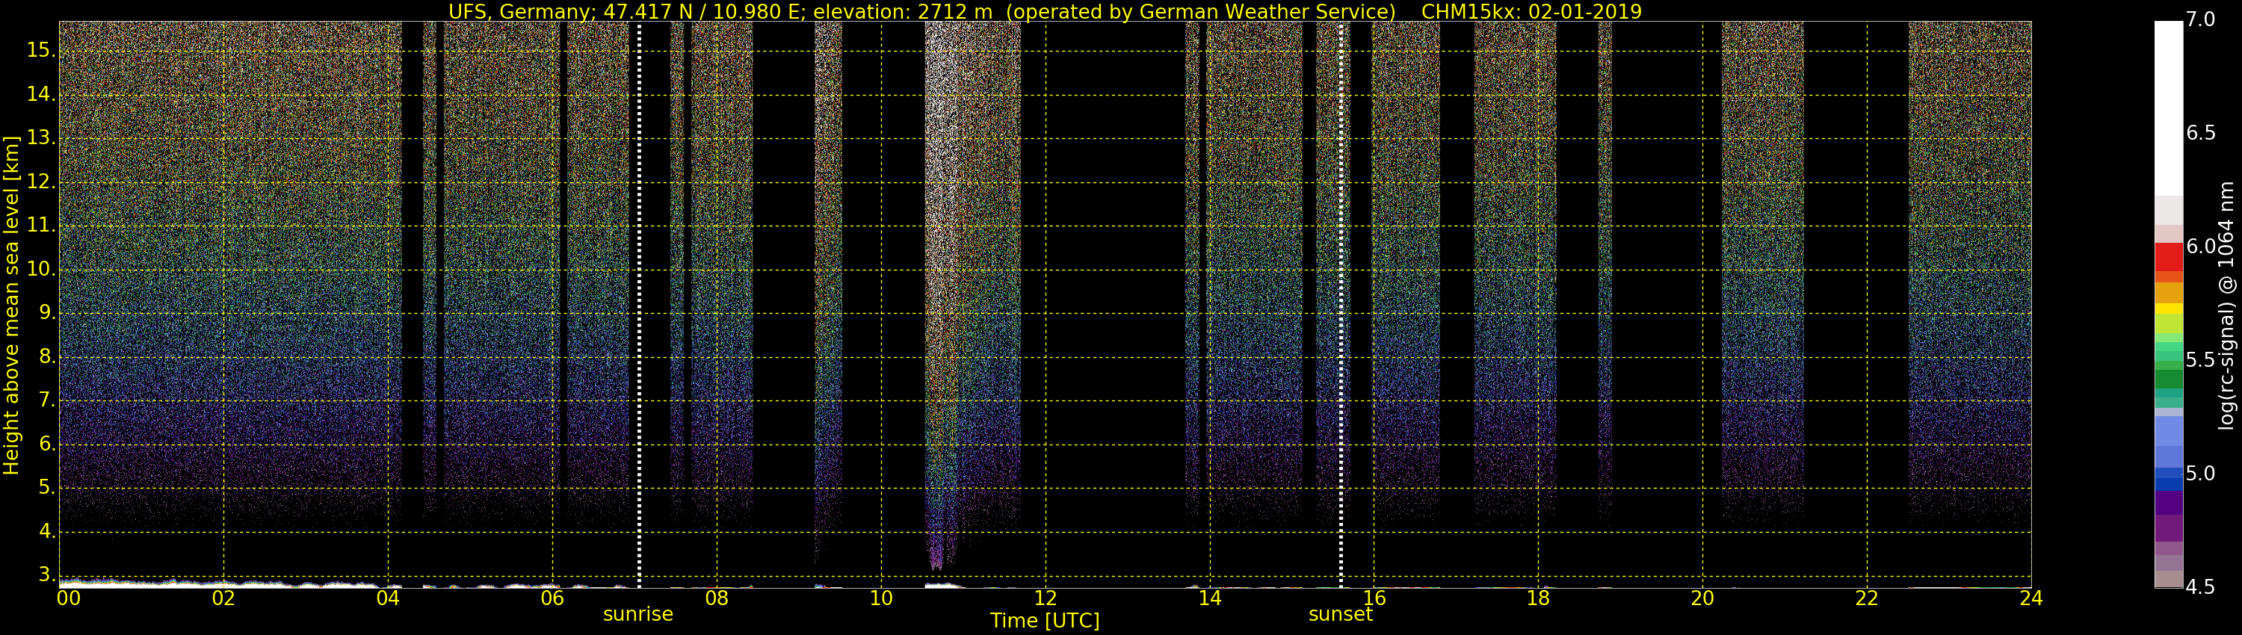Click the white dotted sunrise marker line
The width and height of the screenshot is (2242, 635).
click(639, 305)
